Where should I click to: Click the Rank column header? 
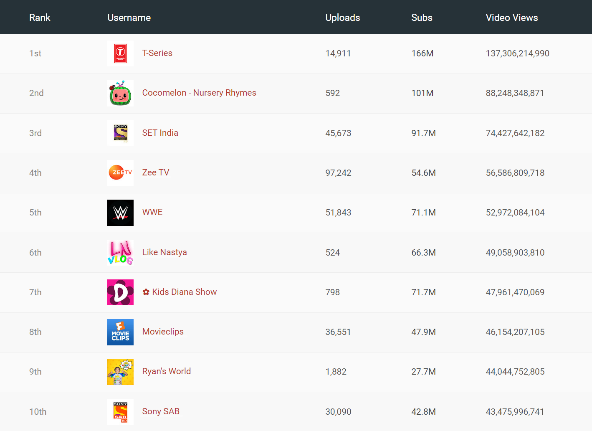click(40, 18)
